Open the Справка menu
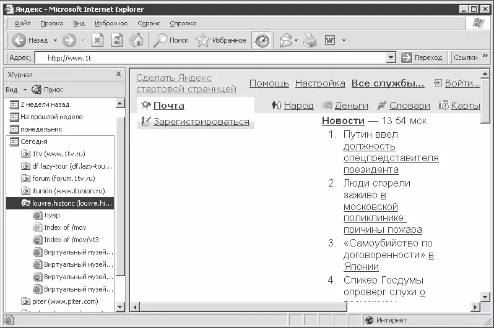The image size is (494, 328). click(x=183, y=23)
